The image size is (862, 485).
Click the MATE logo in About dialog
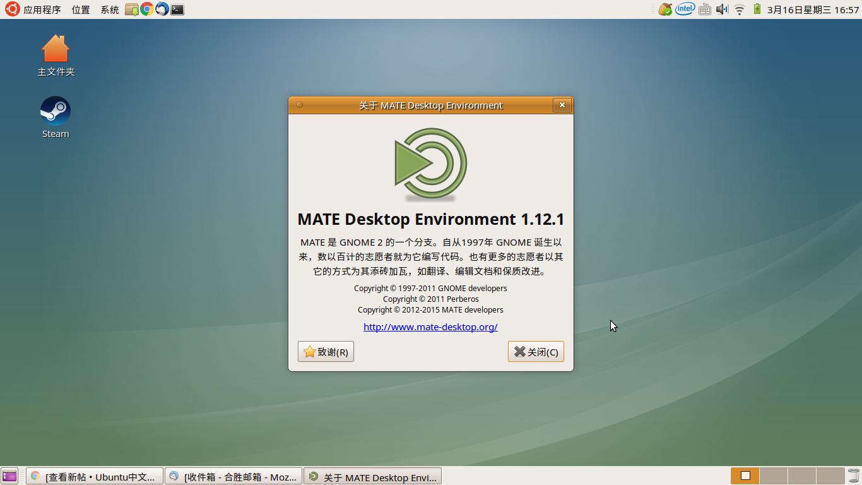(x=431, y=164)
